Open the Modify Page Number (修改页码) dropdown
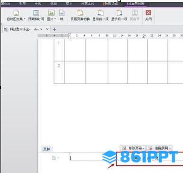The height and width of the screenshot is (173, 183). 144,148
